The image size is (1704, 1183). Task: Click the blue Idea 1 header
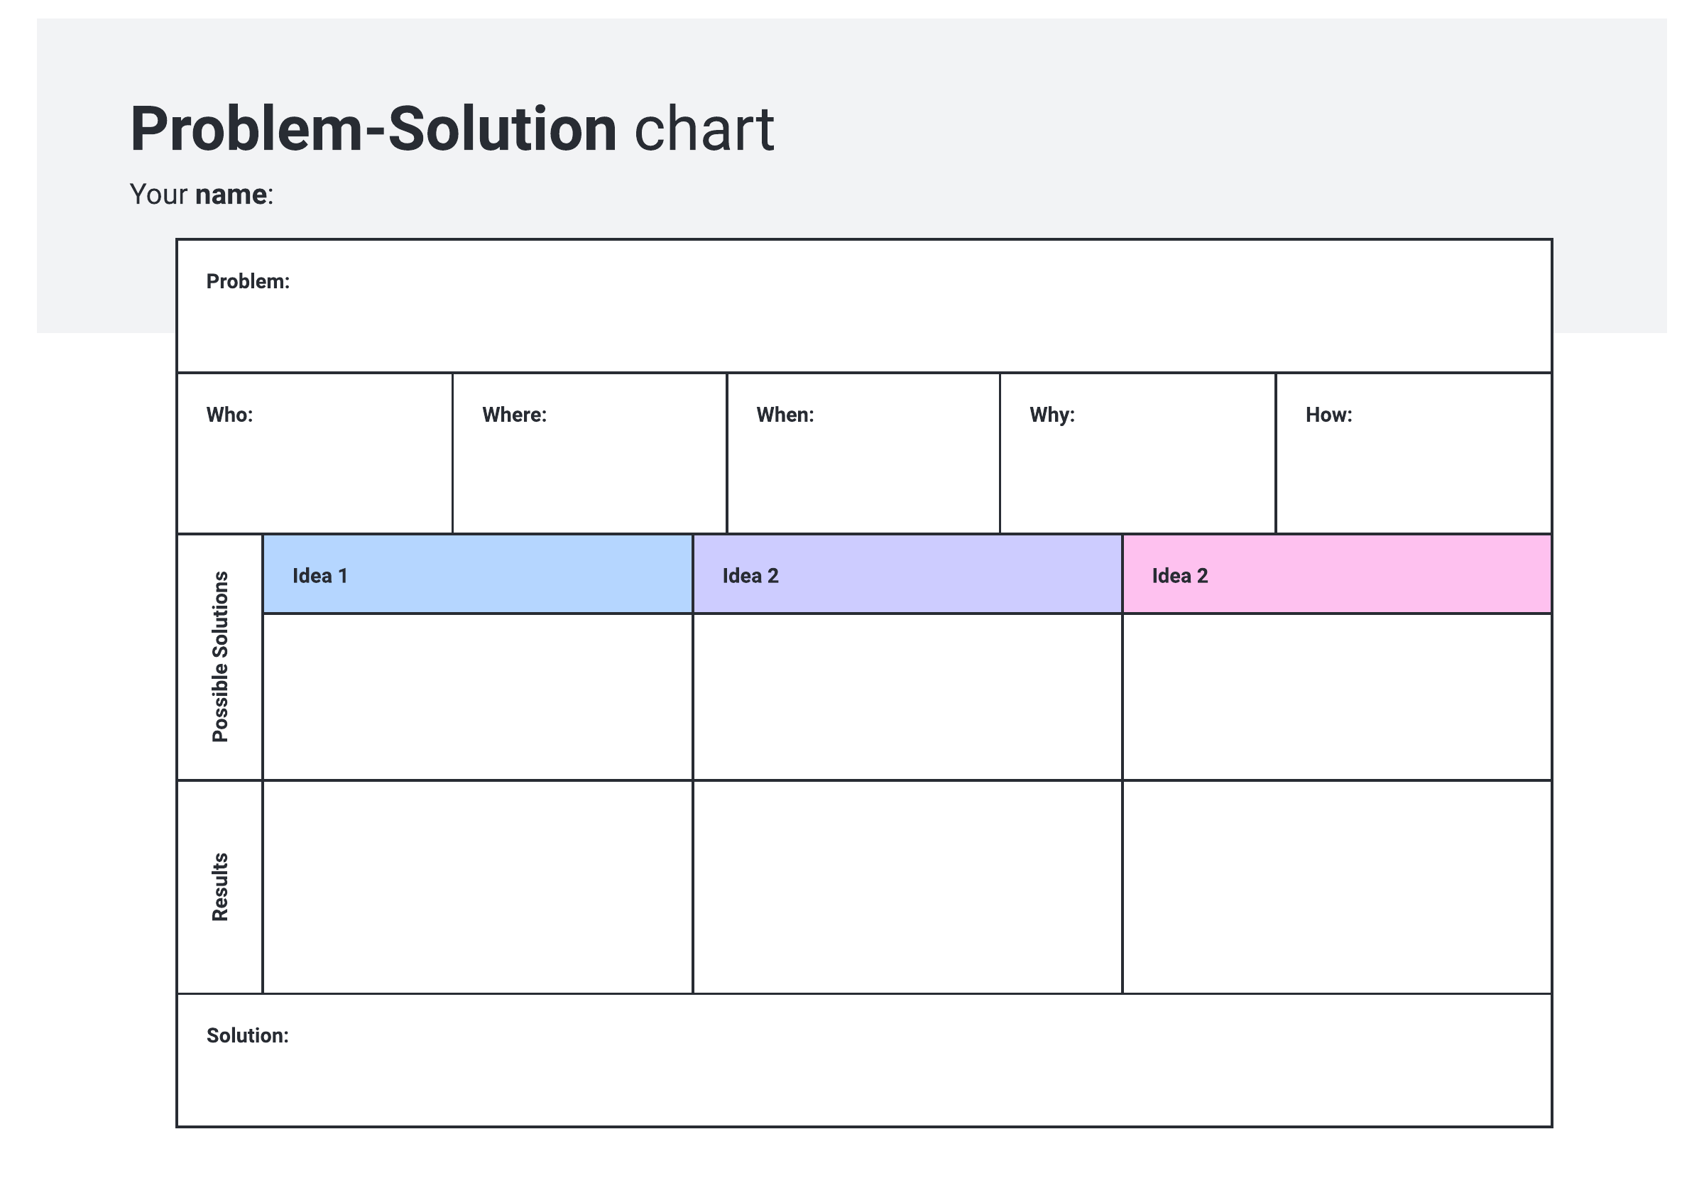click(x=477, y=574)
